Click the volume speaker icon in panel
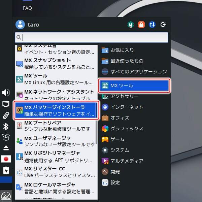The height and width of the screenshot is (202, 202). click(6, 93)
